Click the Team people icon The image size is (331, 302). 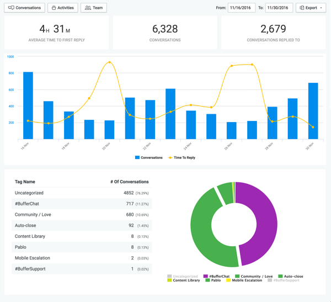pos(88,8)
